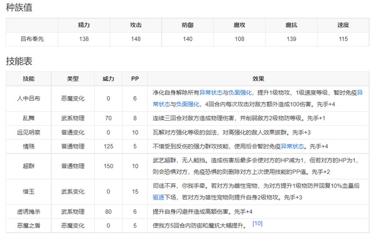Select 恶魔之盾 effect text 使我方5回合内防御和魔抗大幅提升
Image resolution: width=380 pixels, height=240 pixels.
[x=198, y=226]
